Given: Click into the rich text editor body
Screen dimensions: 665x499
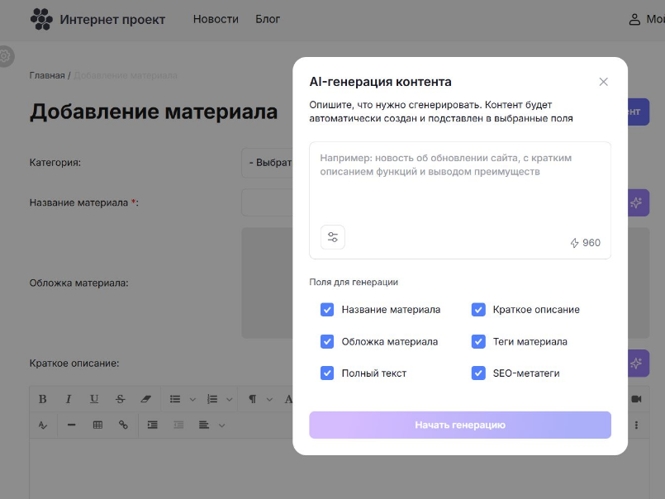Looking at the screenshot, I should click(161, 469).
